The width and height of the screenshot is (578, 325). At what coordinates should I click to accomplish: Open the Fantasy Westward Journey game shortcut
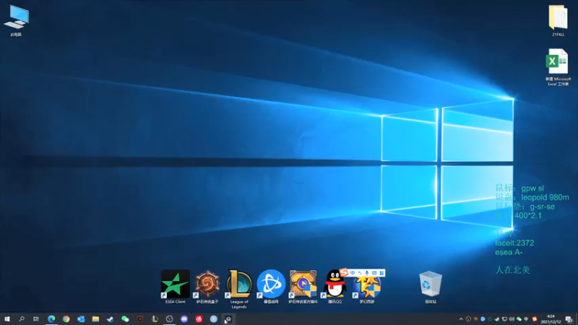367,290
